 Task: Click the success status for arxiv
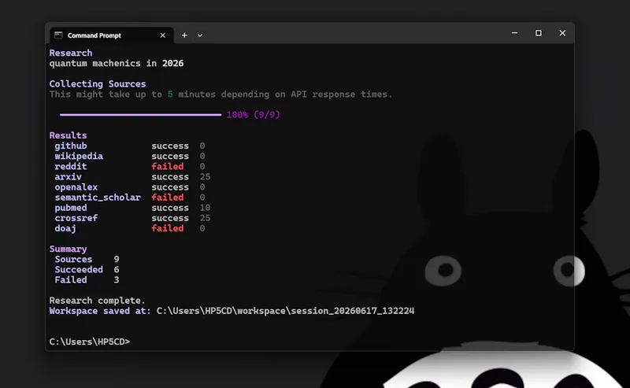coord(170,177)
